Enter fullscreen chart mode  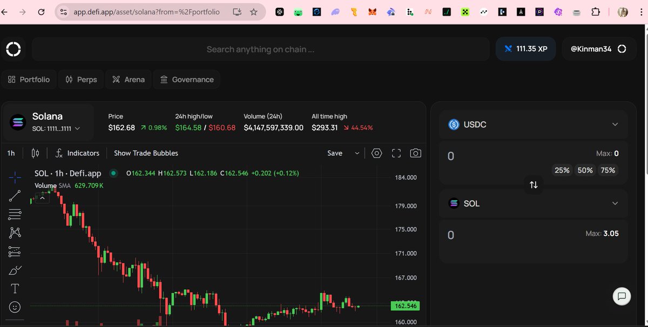pos(396,153)
